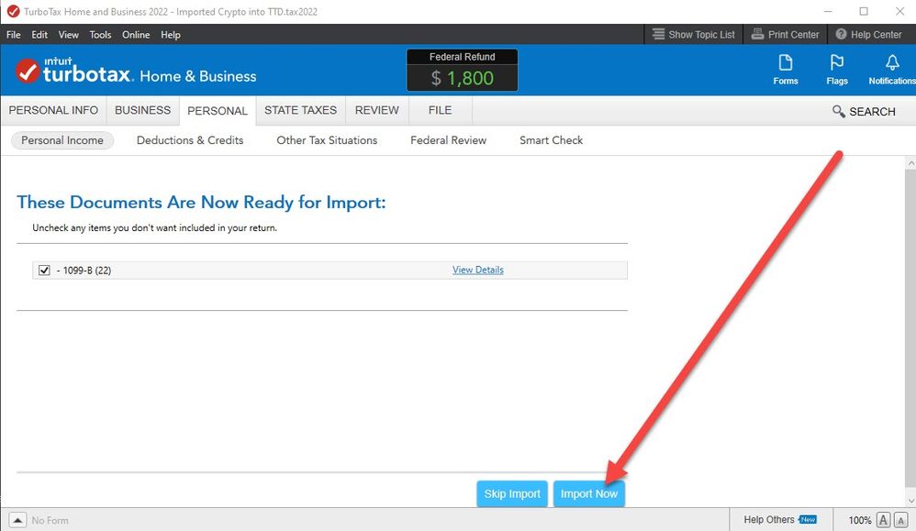This screenshot has height=531, width=916.
Task: Open the Tools menu
Action: tap(100, 35)
